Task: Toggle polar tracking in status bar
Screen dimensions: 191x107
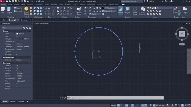Action: (x=133, y=105)
